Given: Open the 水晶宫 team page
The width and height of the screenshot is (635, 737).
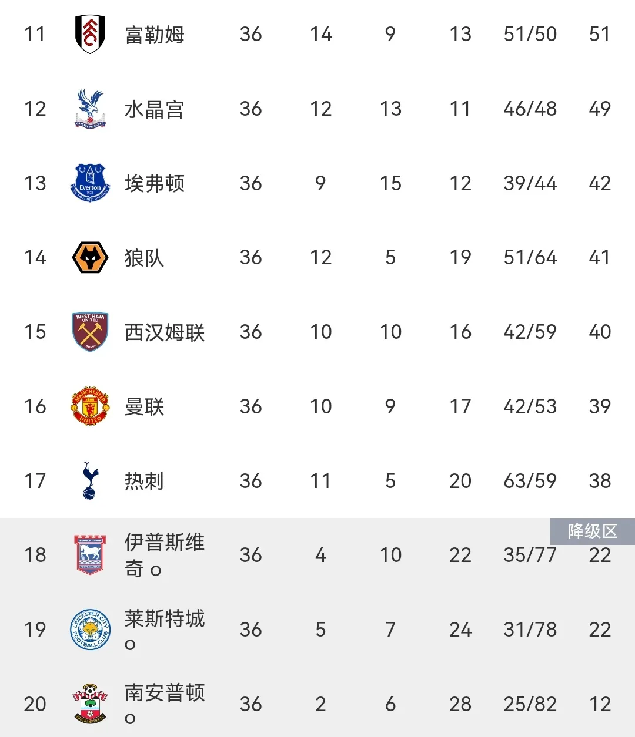Looking at the screenshot, I should [x=155, y=109].
